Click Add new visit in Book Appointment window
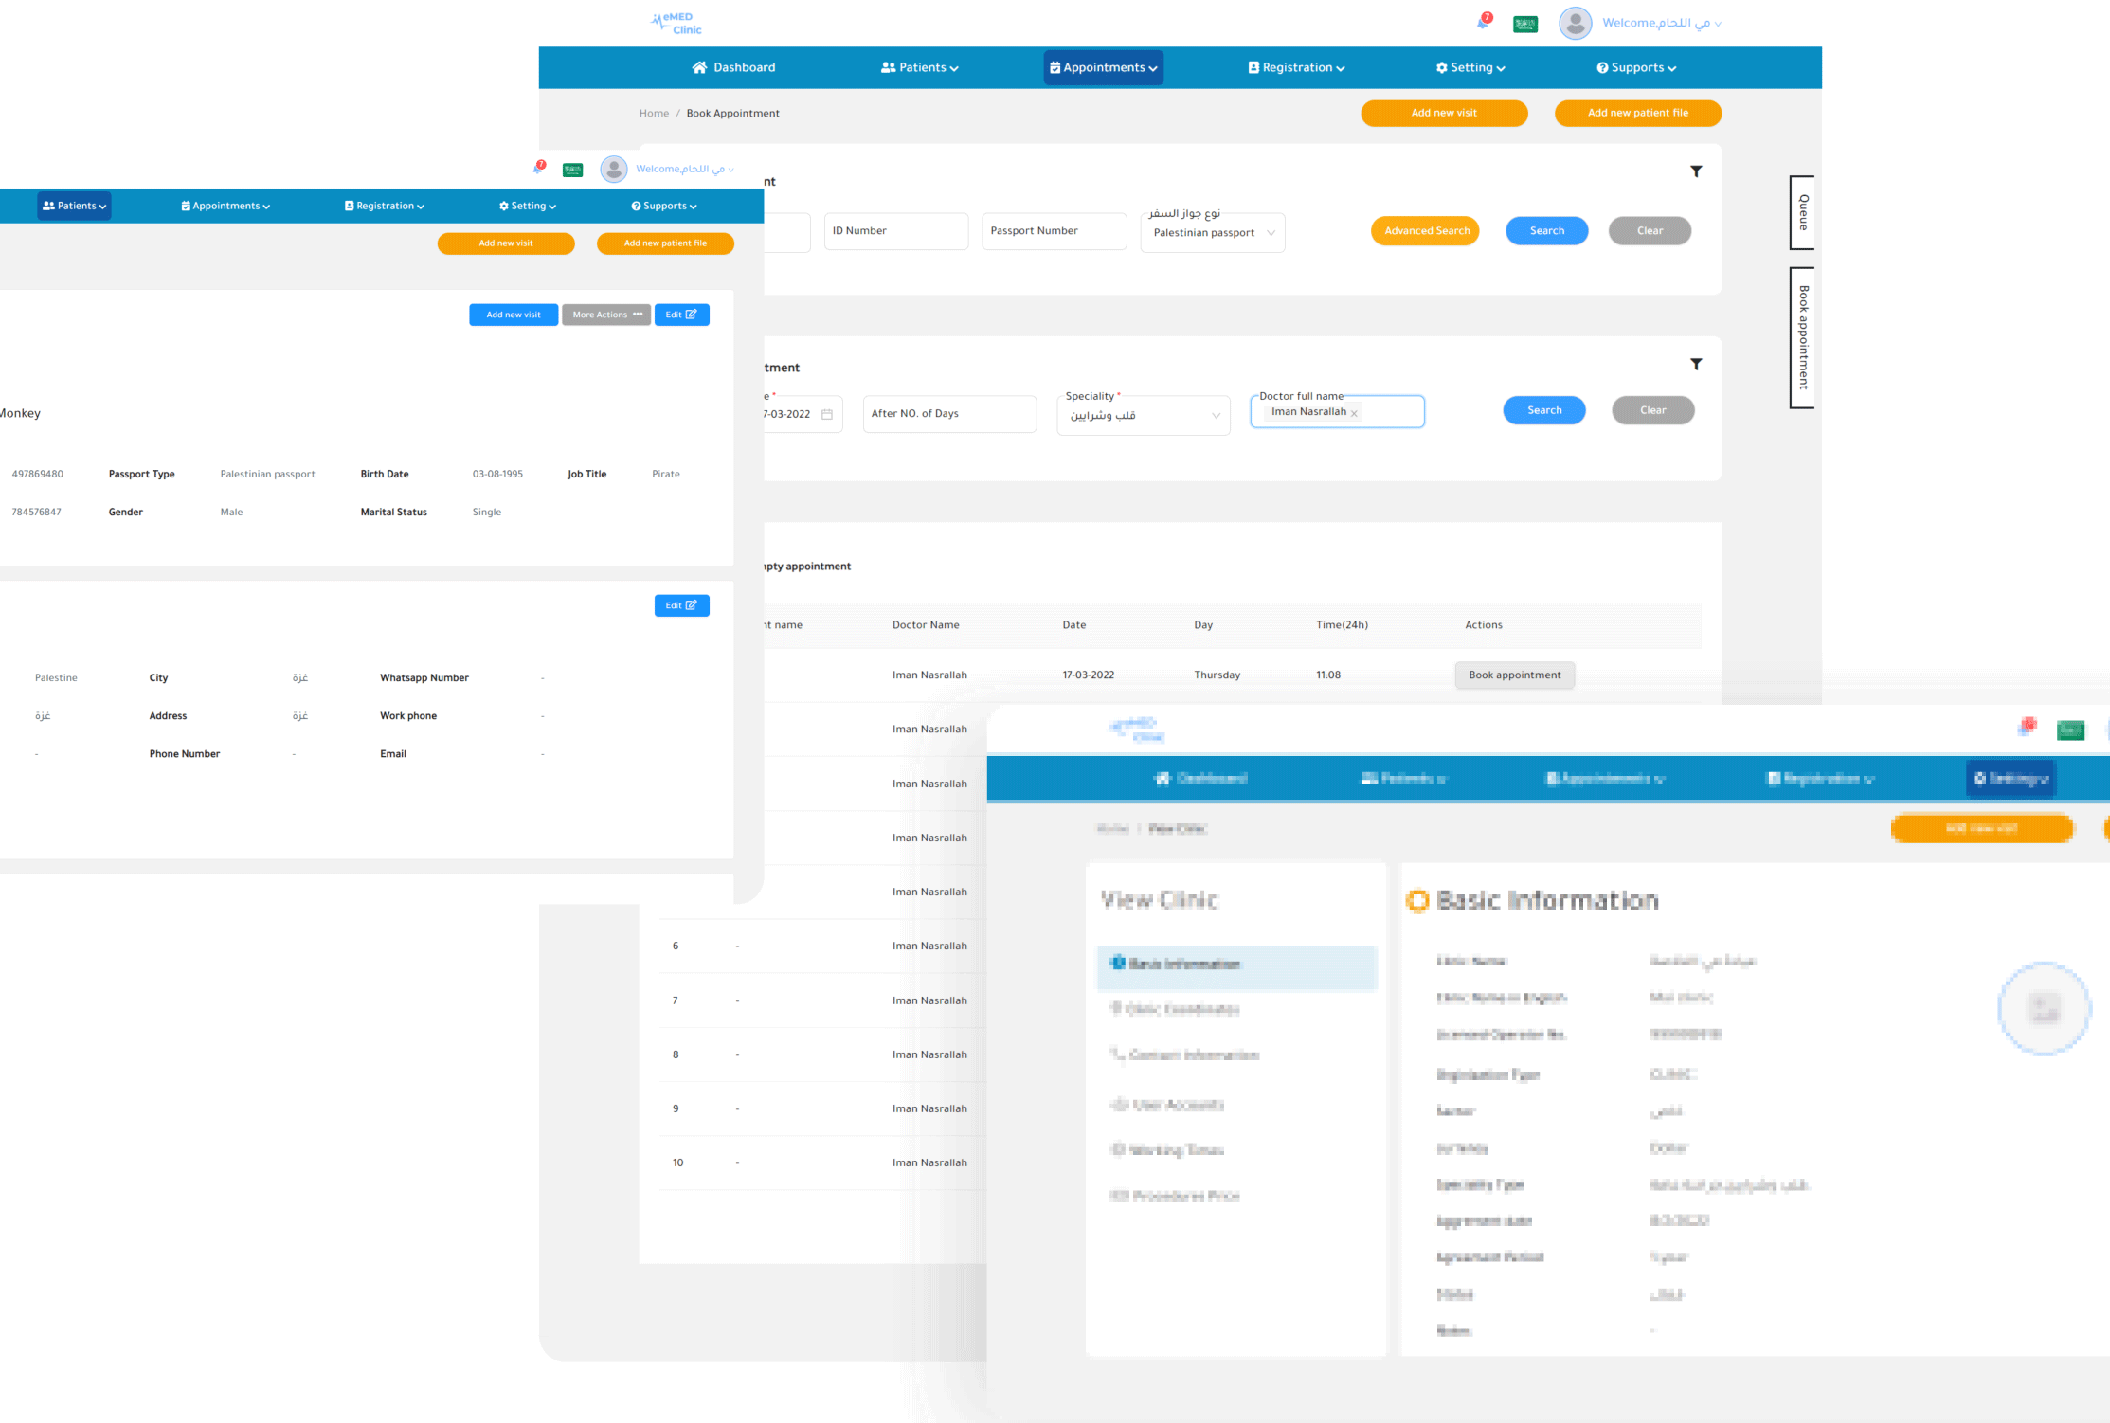Viewport: 2110px width, 1423px height. point(1444,113)
